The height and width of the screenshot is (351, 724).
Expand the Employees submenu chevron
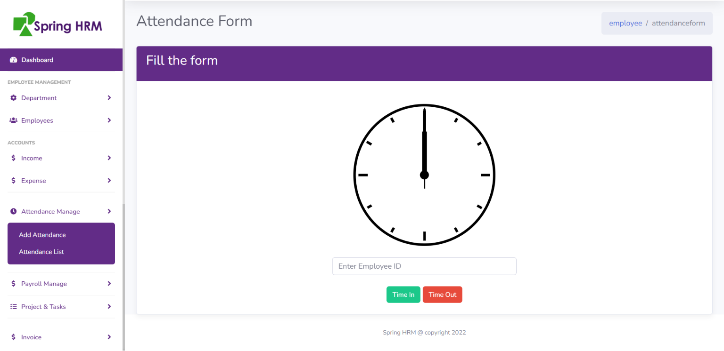click(109, 120)
